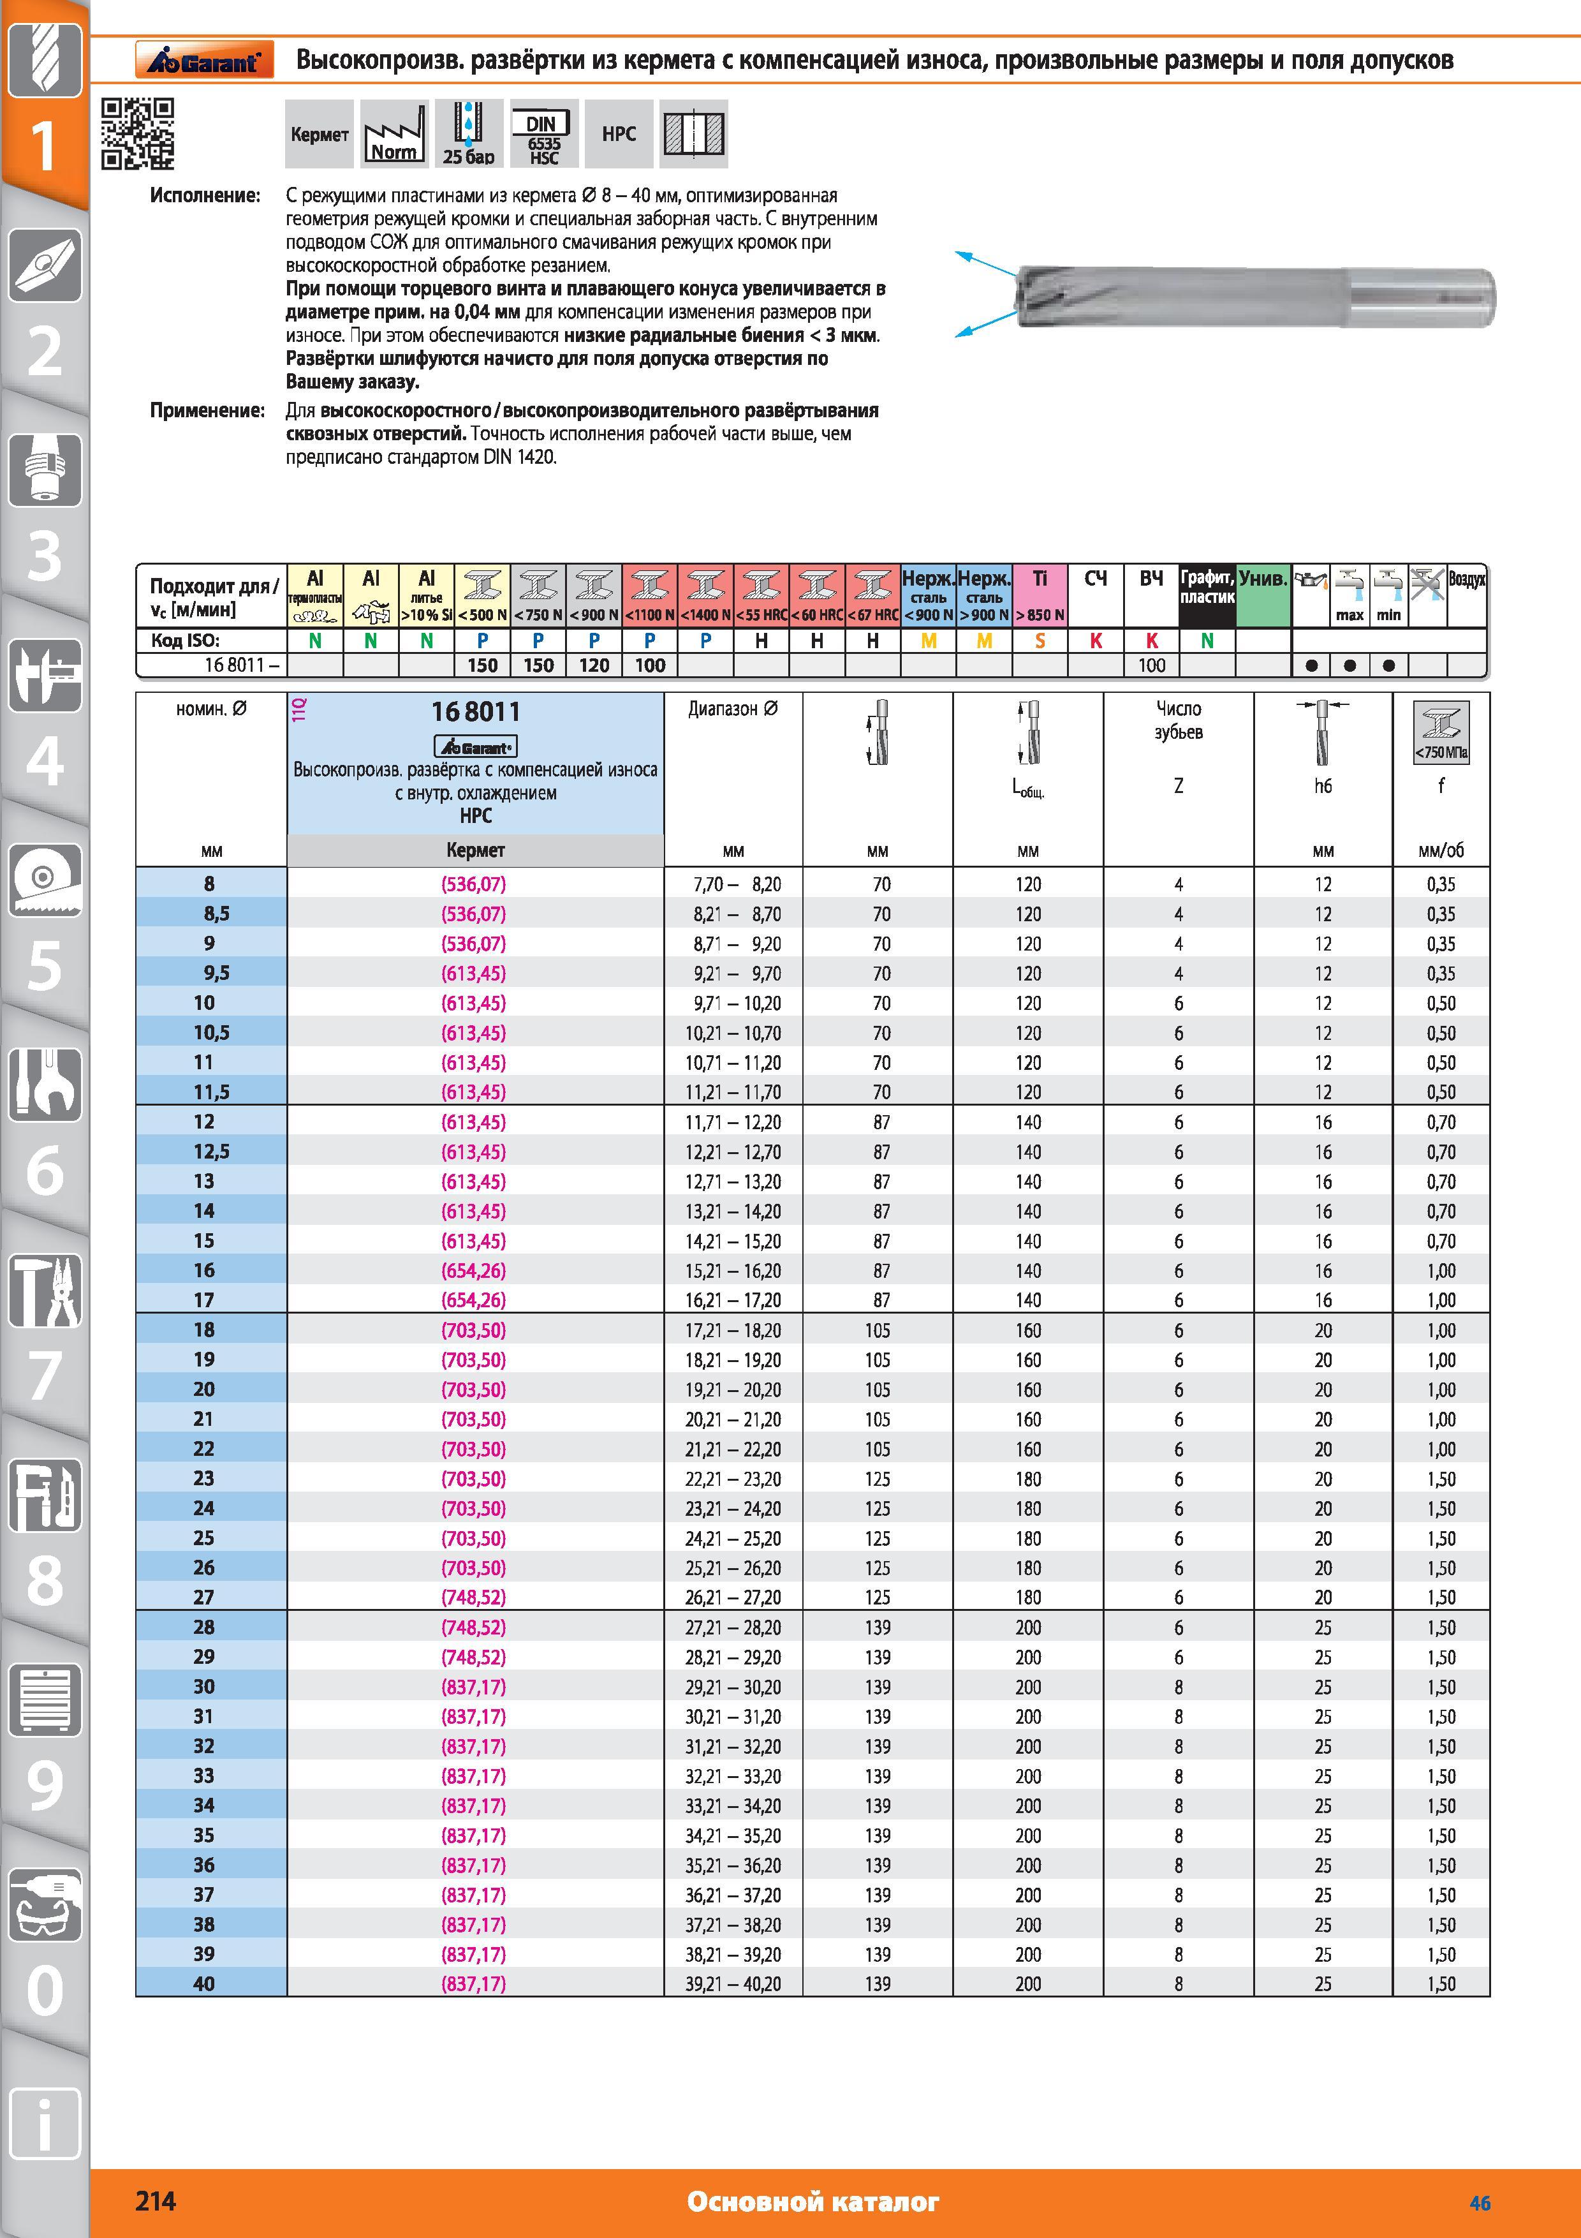The height and width of the screenshot is (2238, 1581).
Task: Select the HPC badge beside the DIN pictogram
Action: [x=619, y=133]
